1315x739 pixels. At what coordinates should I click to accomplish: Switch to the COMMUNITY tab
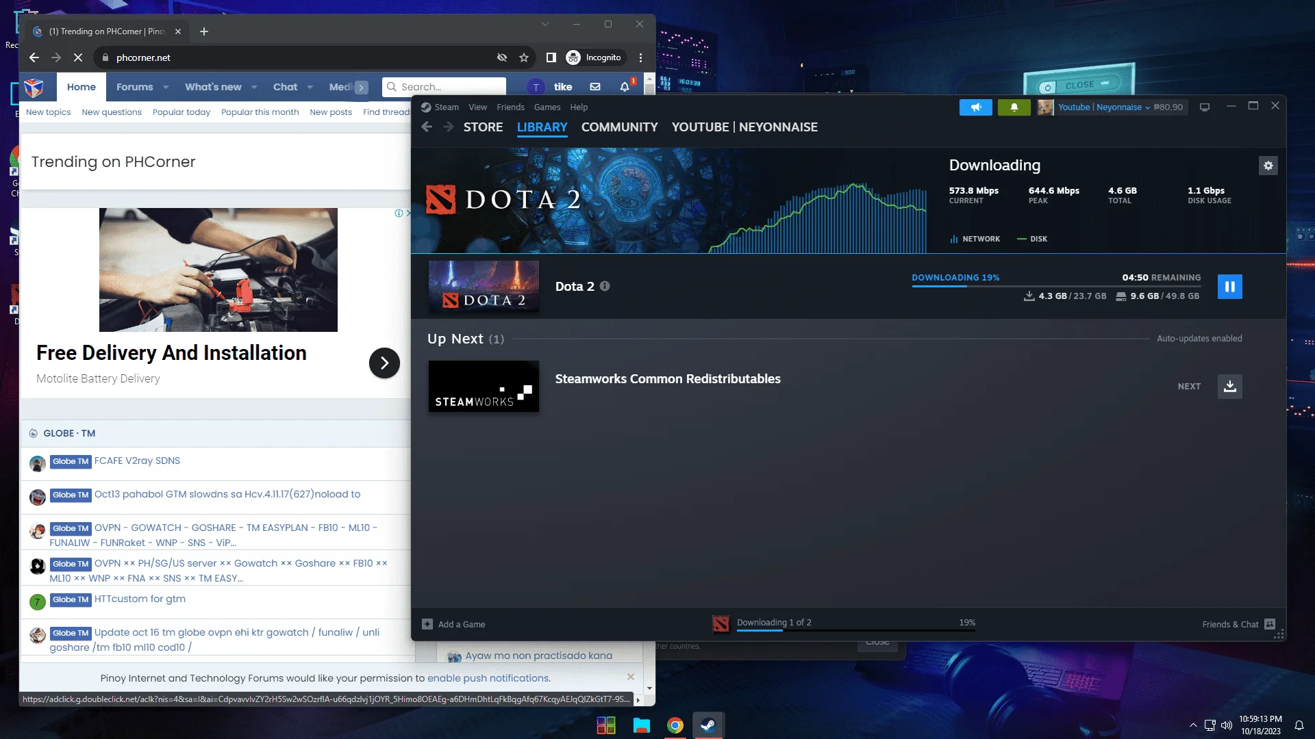(x=619, y=127)
